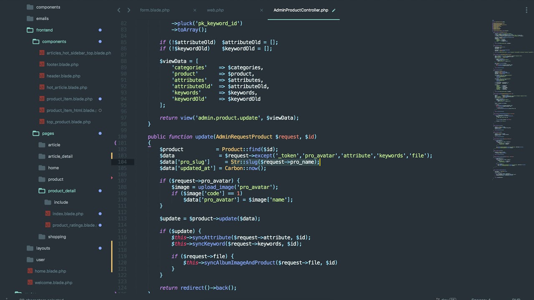Click the index.blade.php file icon

point(48,214)
